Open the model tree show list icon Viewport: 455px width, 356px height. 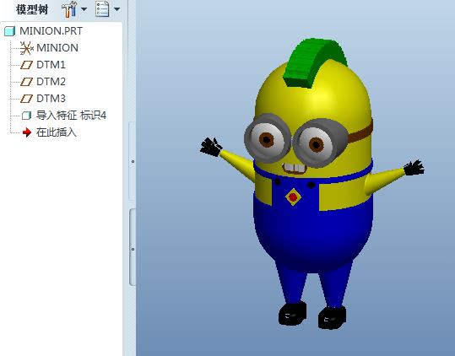[x=102, y=9]
